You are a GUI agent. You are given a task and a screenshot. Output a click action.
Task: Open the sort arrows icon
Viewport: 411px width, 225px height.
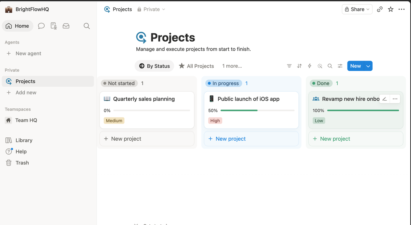299,66
